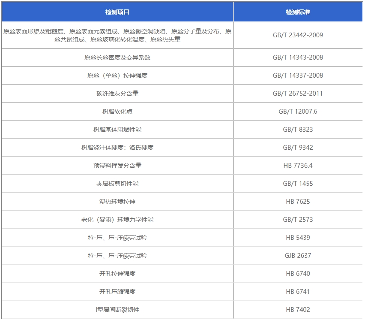Image resolution: width=365 pixels, height=320 pixels.
Task: Select the 原丝长丝密度及变异系数 cell
Action: point(117,57)
